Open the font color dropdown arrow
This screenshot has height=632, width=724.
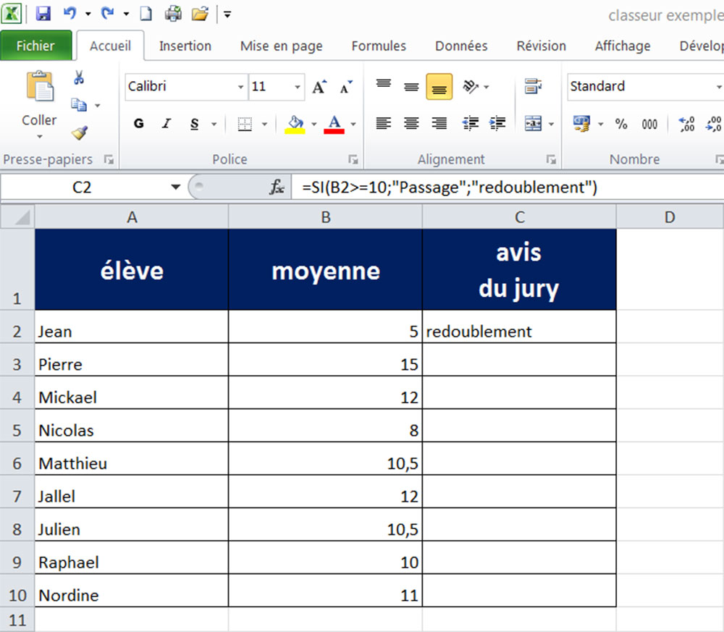353,124
